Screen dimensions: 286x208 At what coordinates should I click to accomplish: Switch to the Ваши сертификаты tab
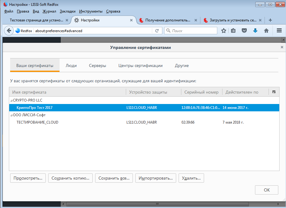pos(35,65)
